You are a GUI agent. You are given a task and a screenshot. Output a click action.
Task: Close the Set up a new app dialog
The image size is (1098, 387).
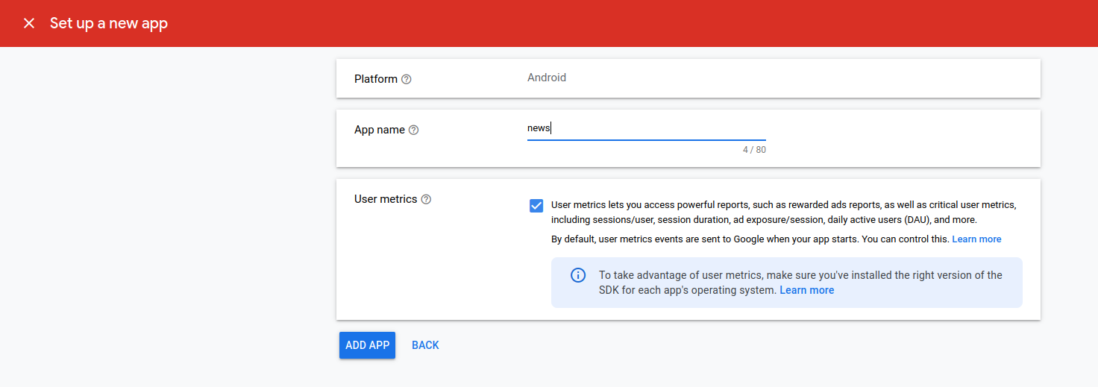point(29,23)
